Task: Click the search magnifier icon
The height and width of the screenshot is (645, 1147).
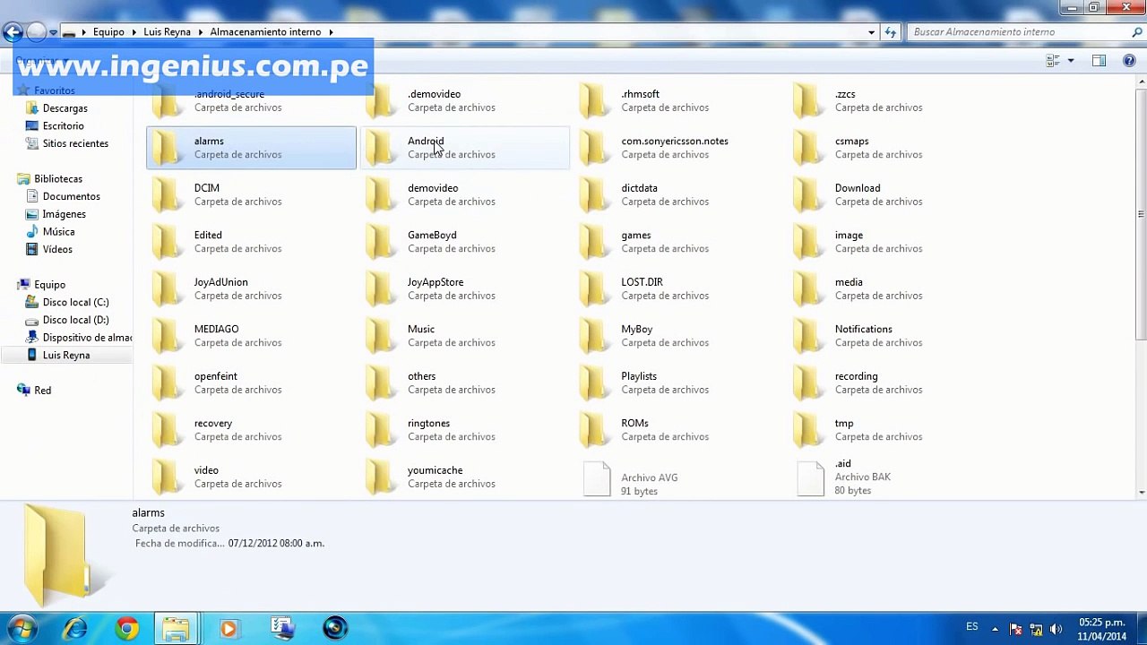Action: tap(1137, 32)
